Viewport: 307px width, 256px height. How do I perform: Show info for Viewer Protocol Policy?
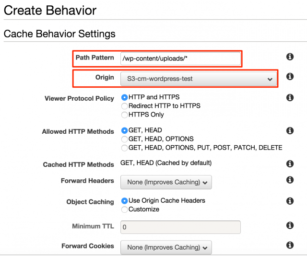tap(290, 97)
